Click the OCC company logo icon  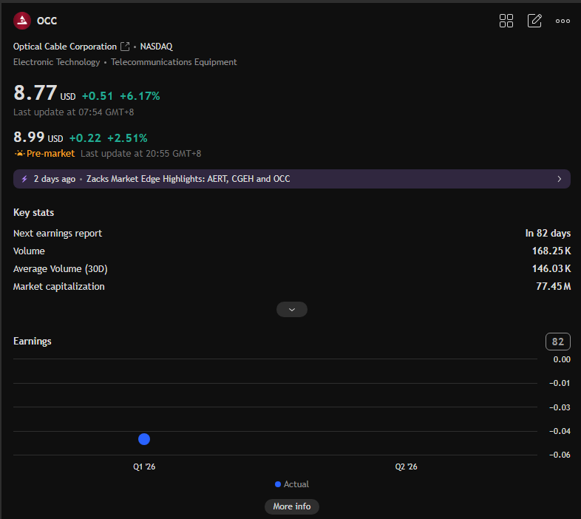[22, 21]
